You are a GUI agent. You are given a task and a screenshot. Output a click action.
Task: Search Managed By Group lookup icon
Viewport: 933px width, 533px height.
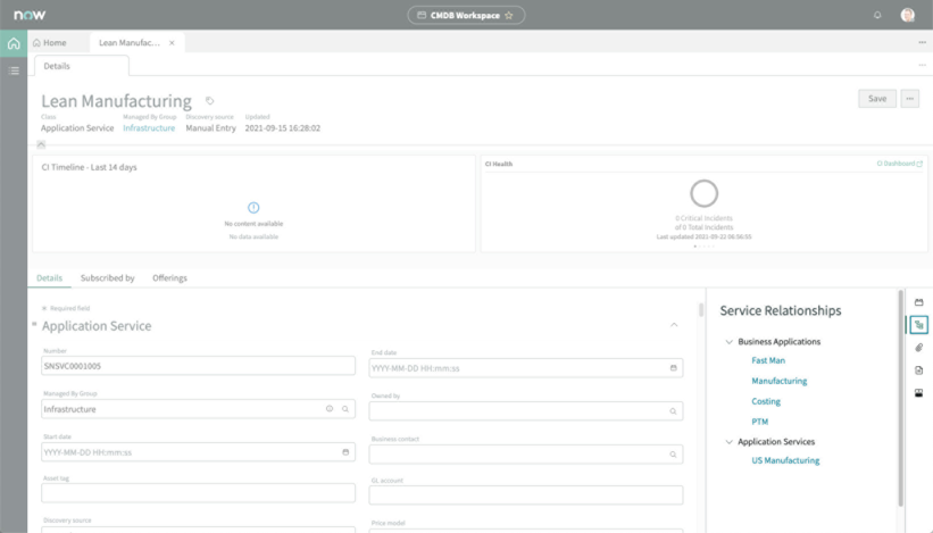pos(345,409)
